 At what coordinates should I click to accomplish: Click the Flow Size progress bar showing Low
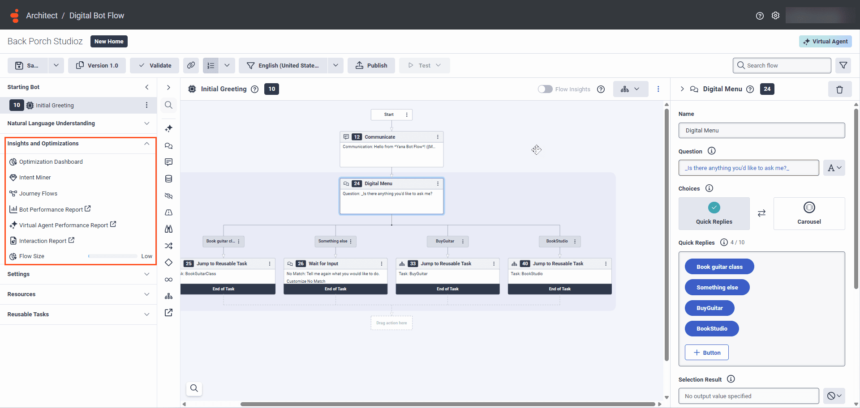(113, 256)
